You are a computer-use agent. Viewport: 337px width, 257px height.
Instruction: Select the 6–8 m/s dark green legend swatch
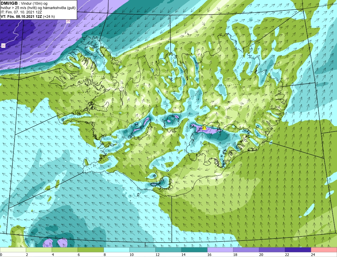coord(91,250)
